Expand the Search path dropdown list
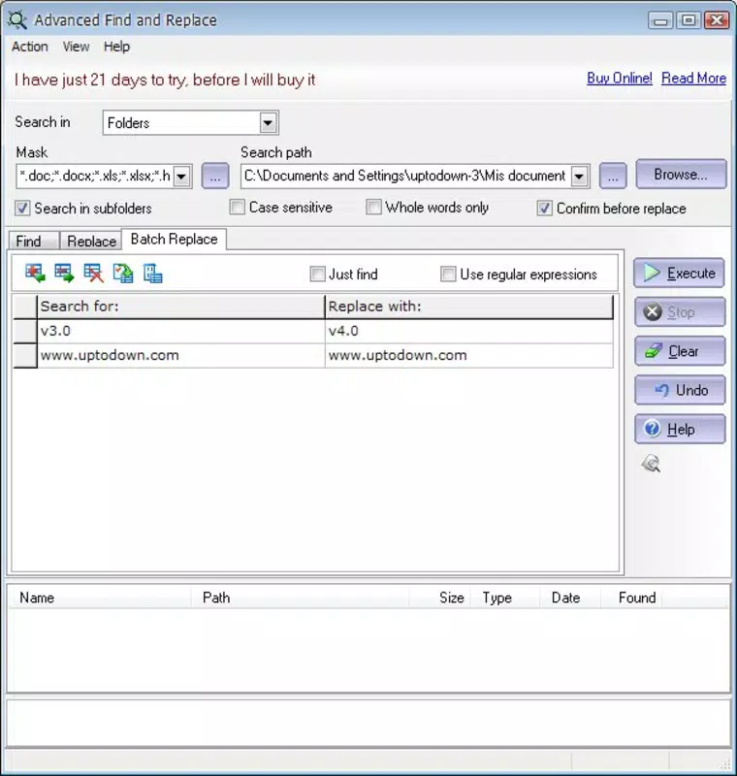This screenshot has height=776, width=737. [x=579, y=177]
